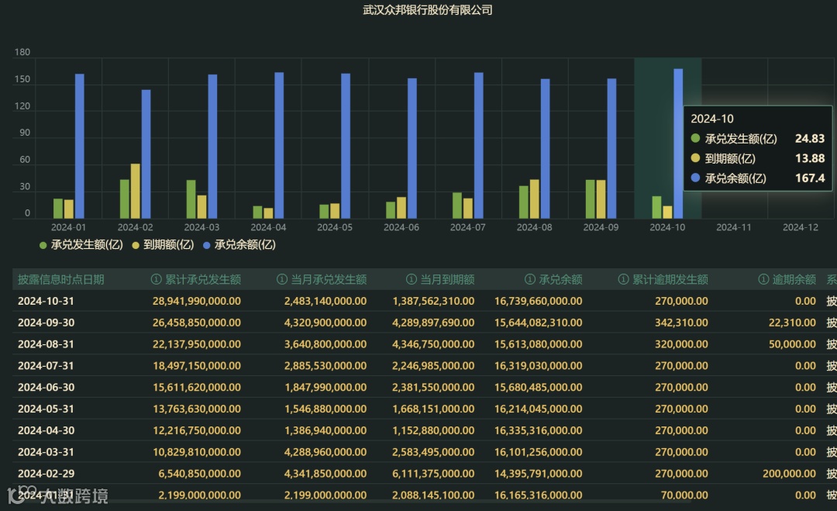Click cell 15,680,485,000.00
The width and height of the screenshot is (837, 511).
coord(538,387)
